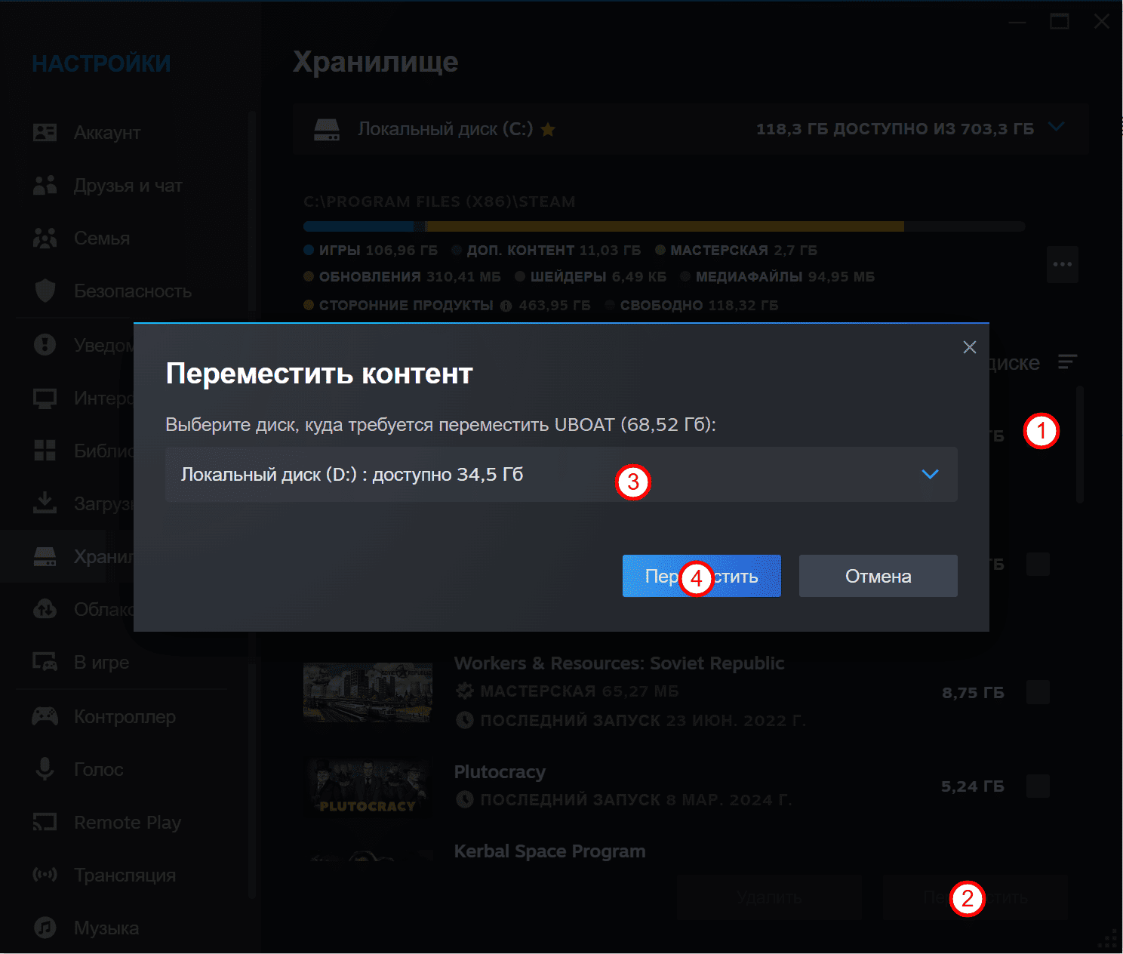Click the Plutocracy game thumbnail
Viewport: 1123px width, 954px height.
(368, 786)
